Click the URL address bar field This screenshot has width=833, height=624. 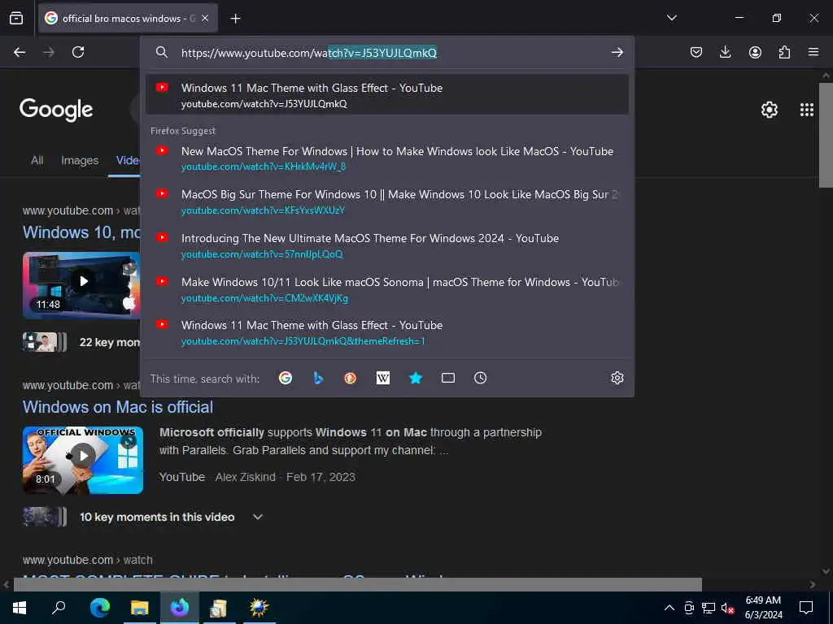(x=386, y=53)
